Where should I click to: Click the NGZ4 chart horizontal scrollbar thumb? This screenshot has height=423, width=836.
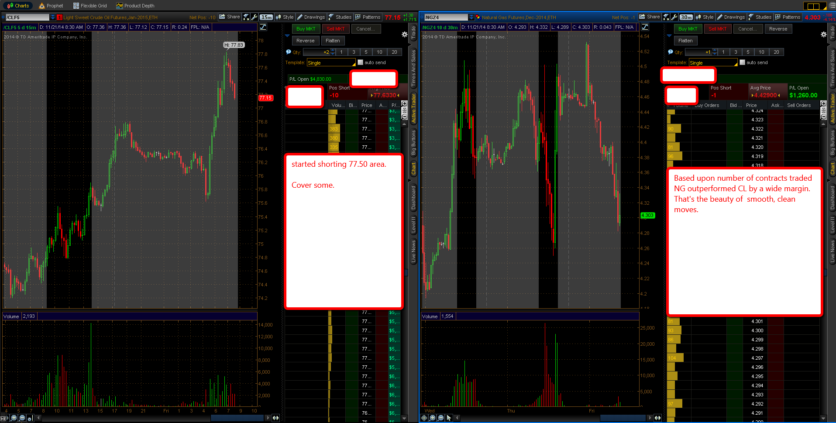pyautogui.click(x=623, y=418)
